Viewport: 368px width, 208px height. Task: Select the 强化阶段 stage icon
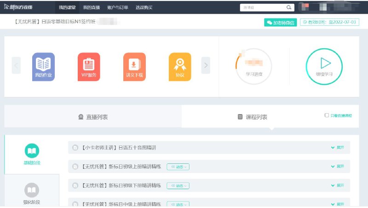coord(32,190)
